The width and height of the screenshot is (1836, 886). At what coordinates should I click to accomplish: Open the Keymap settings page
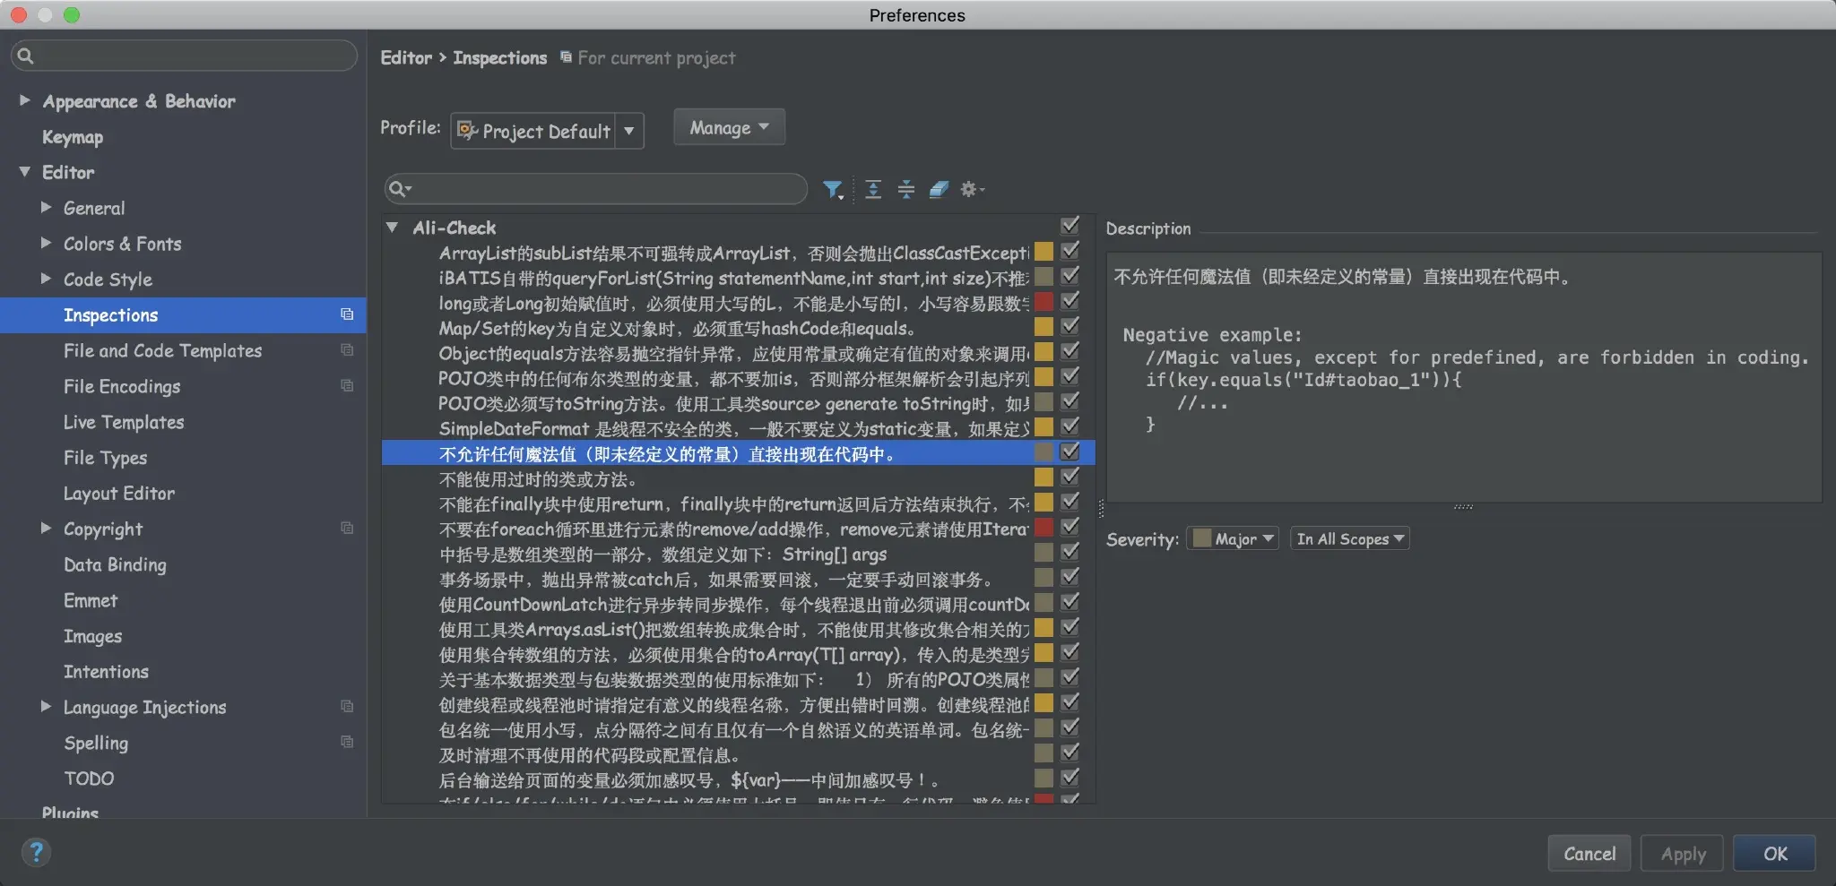(x=73, y=137)
